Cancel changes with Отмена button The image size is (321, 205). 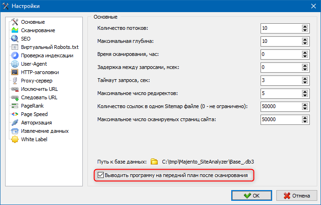pos(297,196)
